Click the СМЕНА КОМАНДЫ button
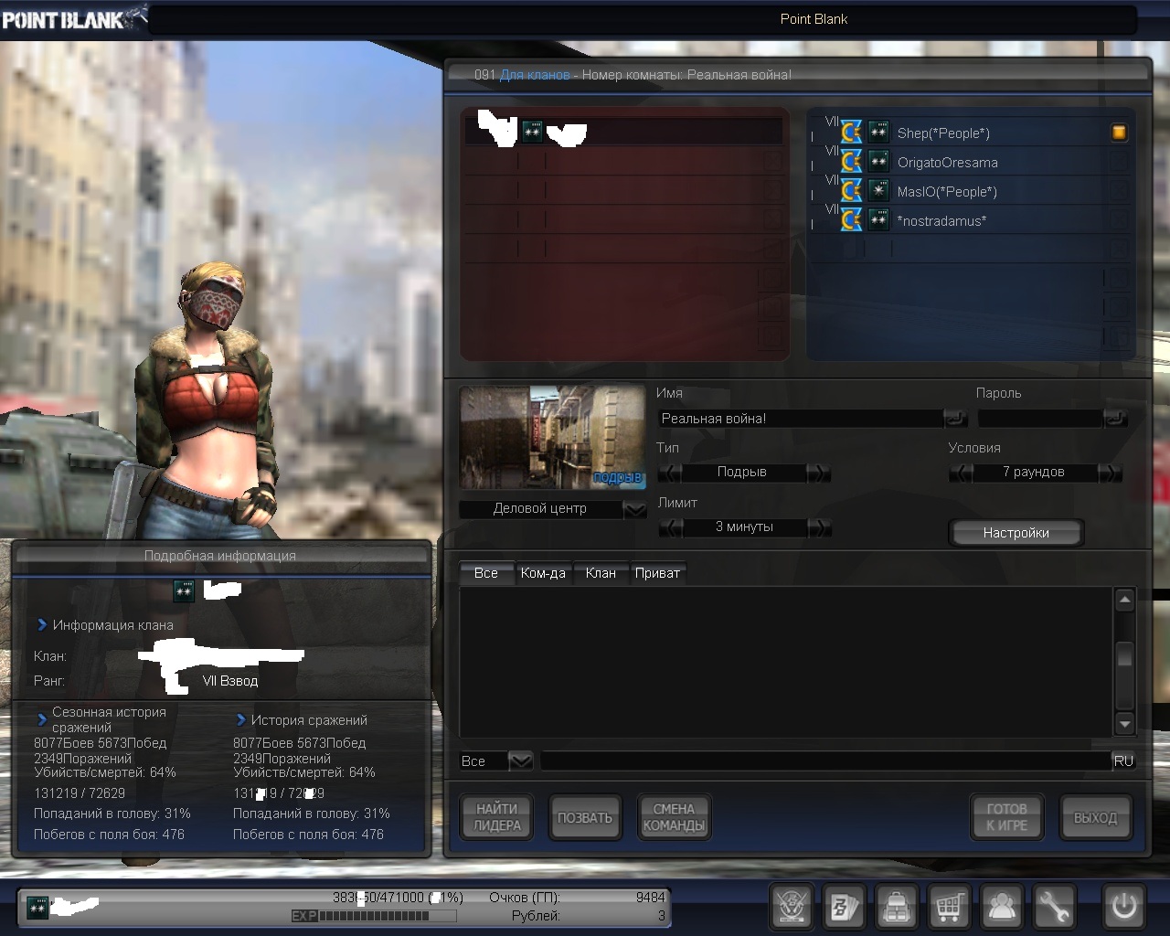The width and height of the screenshot is (1170, 936). 674,817
